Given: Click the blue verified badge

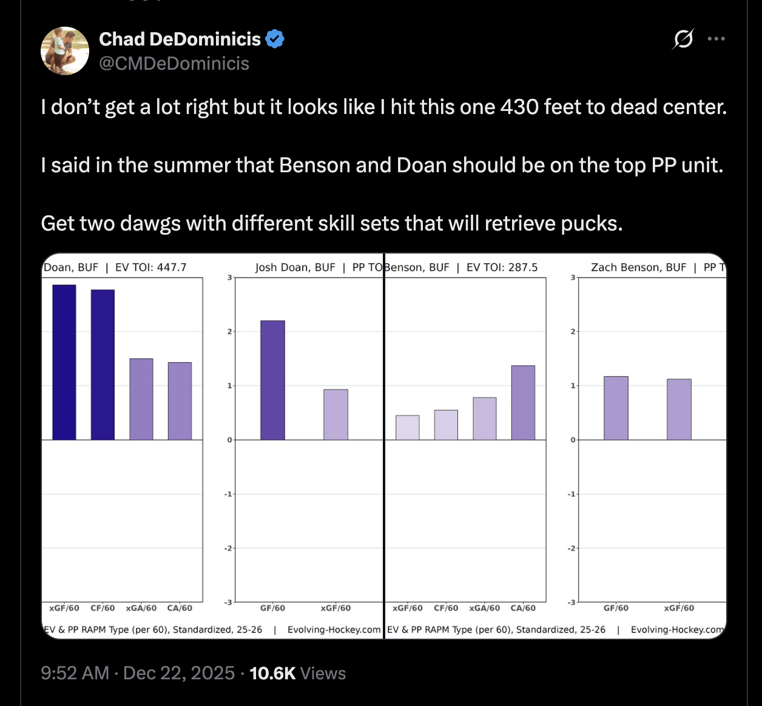Looking at the screenshot, I should pyautogui.click(x=275, y=39).
